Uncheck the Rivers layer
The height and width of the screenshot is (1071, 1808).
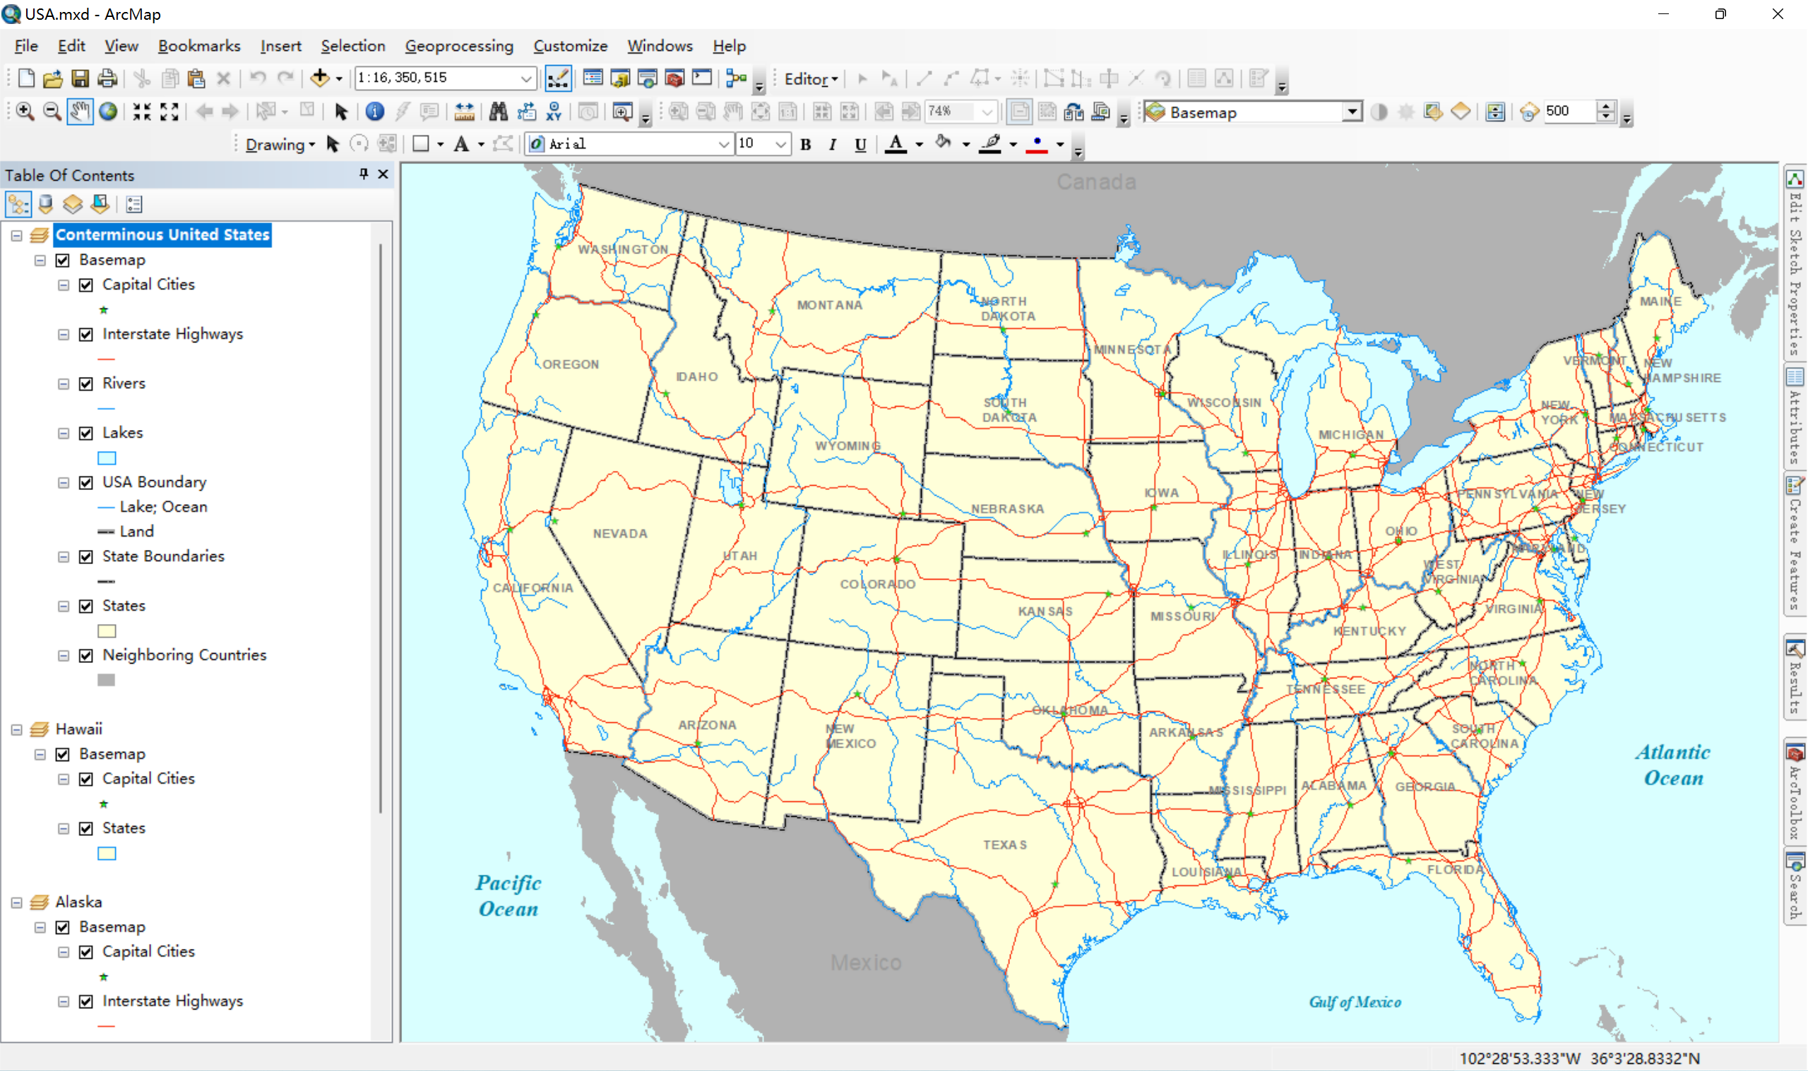86,383
